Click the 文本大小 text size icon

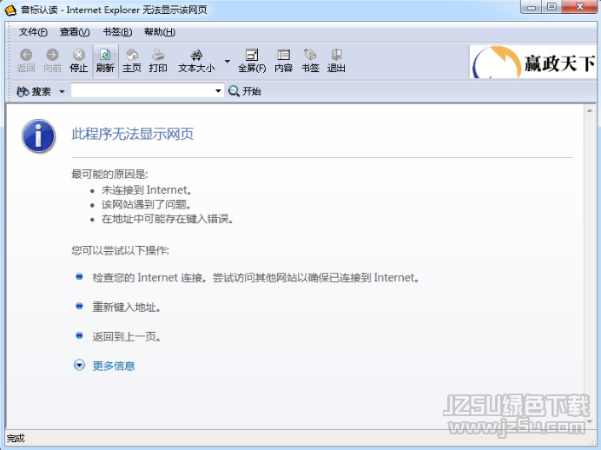coord(196,55)
